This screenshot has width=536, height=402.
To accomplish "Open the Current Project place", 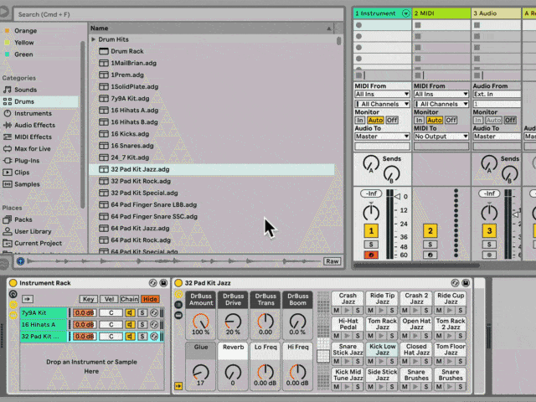I will [x=38, y=243].
